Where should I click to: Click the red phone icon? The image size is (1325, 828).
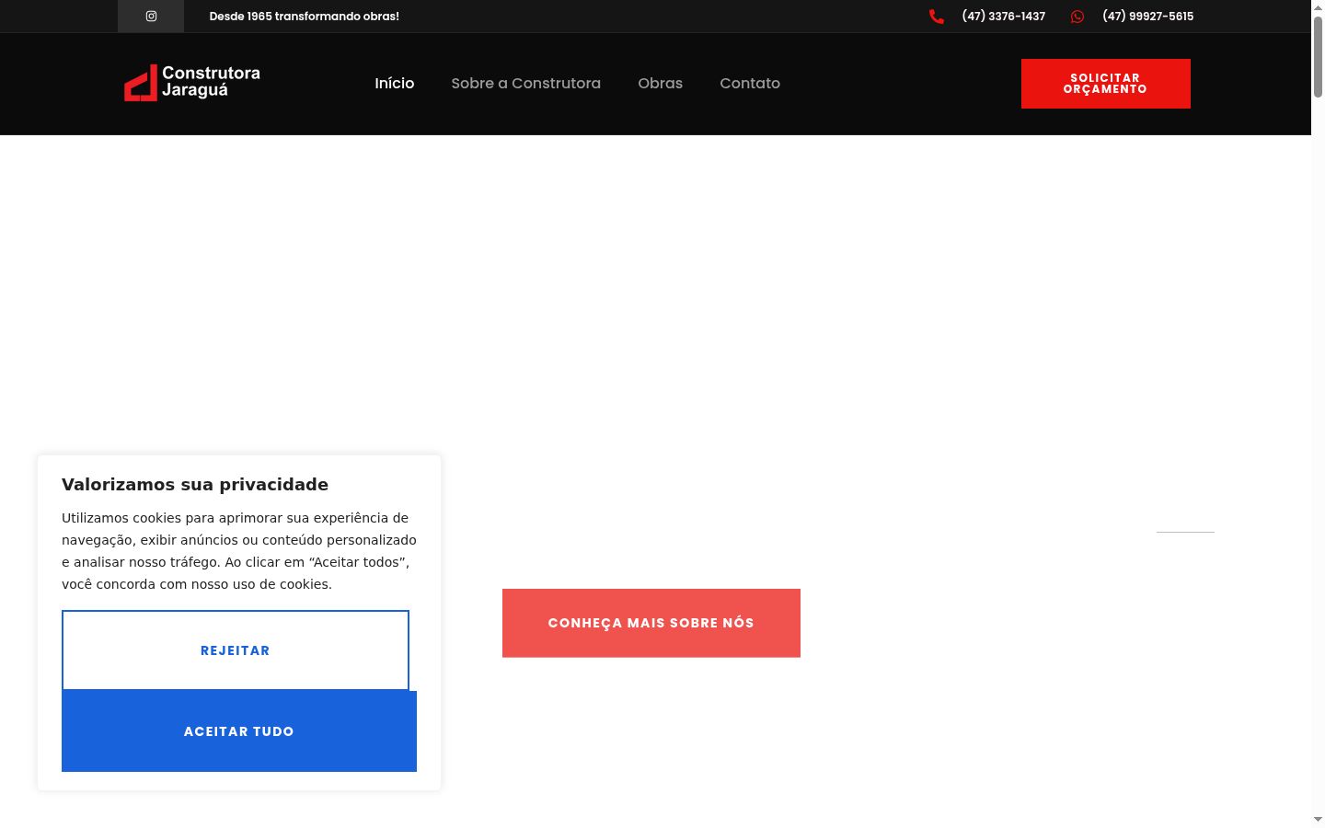937,17
